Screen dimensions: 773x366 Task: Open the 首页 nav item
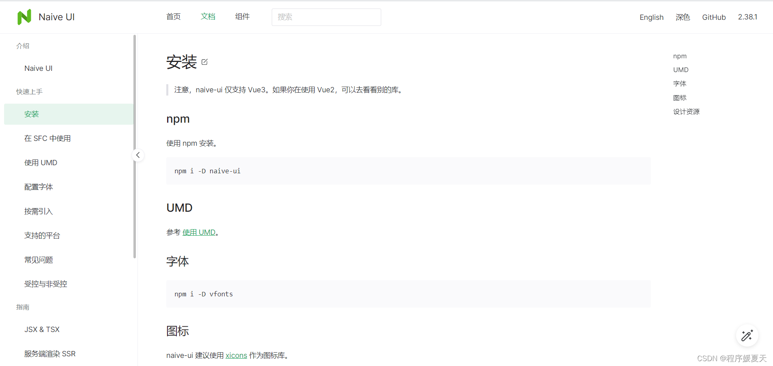173,17
